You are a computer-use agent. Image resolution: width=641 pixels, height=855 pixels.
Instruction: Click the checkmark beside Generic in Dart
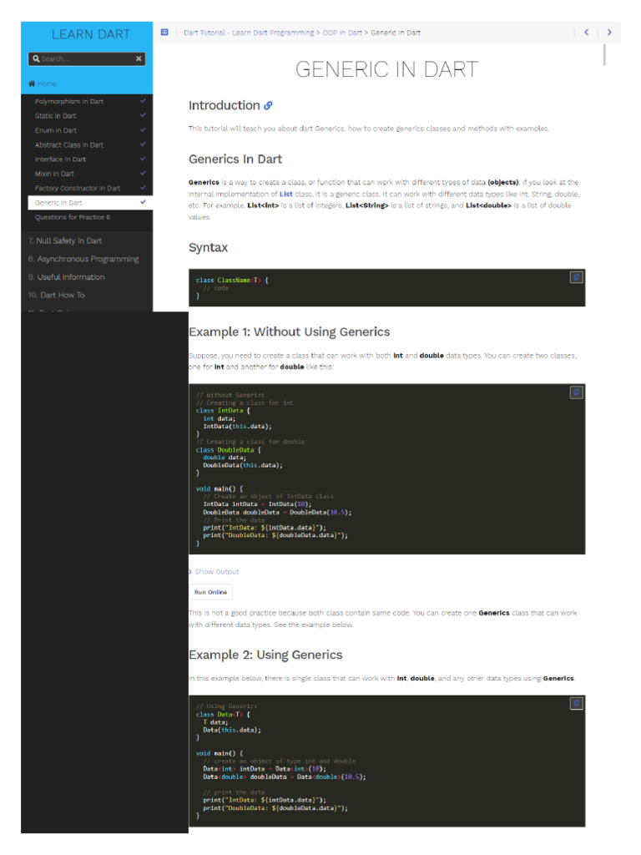point(143,202)
